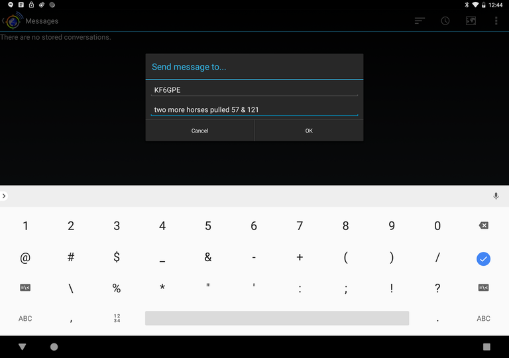509x358 pixels.
Task: Tap the & ampersand key
Action: [x=208, y=257]
